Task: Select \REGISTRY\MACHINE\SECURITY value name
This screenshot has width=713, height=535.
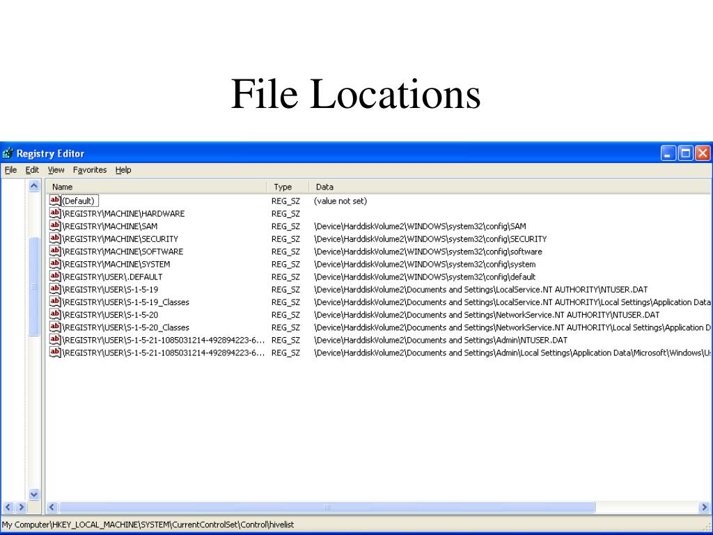Action: [120, 239]
